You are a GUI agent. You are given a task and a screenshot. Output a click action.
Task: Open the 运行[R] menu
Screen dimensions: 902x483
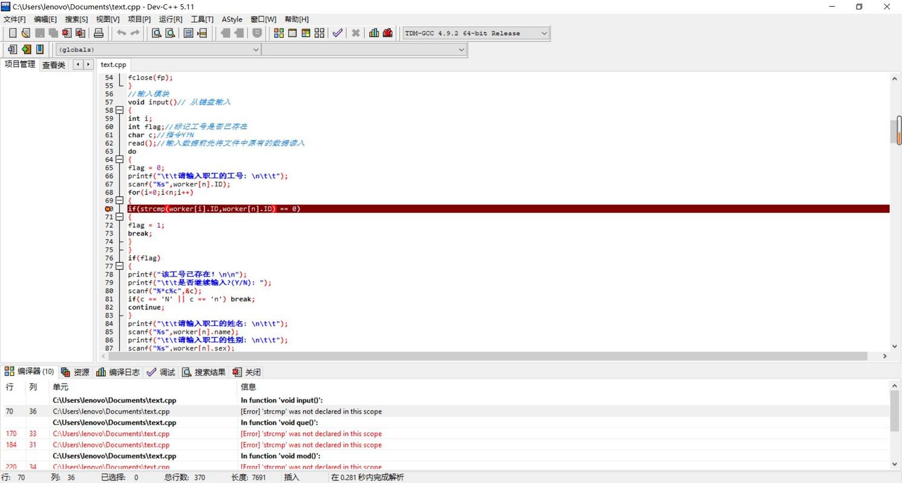point(171,19)
